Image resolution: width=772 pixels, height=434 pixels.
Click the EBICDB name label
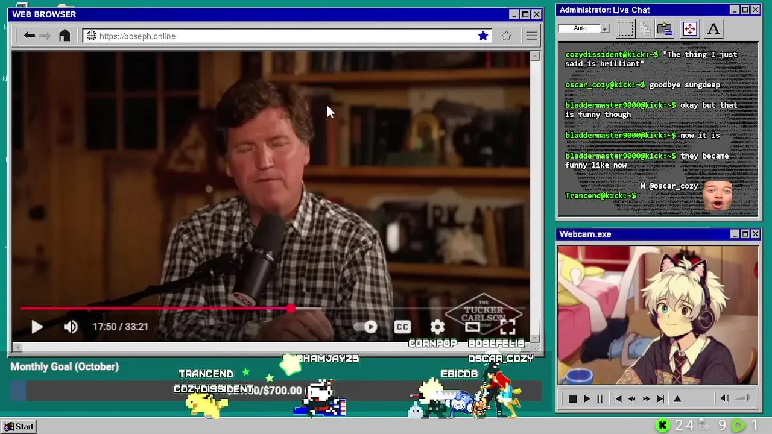459,374
